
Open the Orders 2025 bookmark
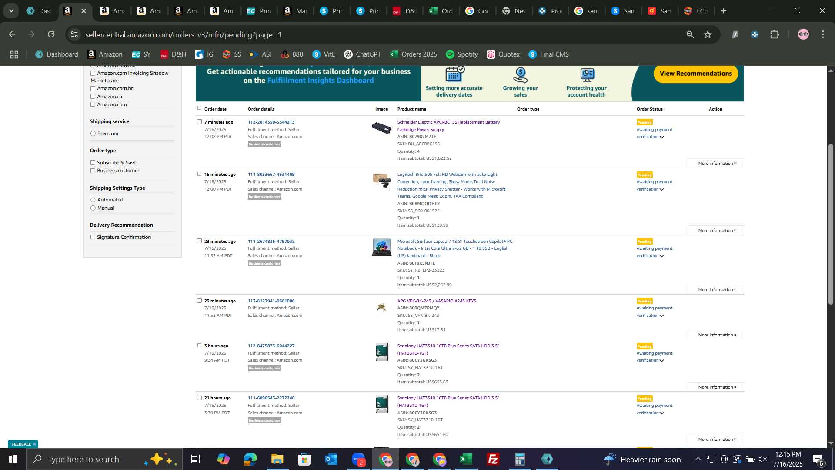click(413, 54)
